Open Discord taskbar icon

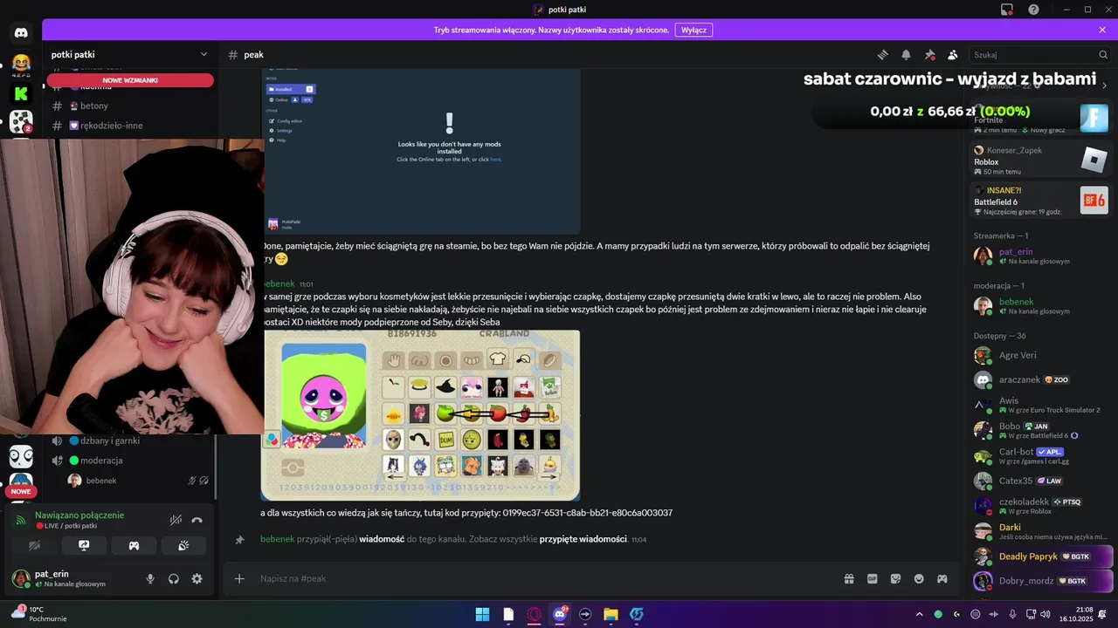tap(560, 614)
